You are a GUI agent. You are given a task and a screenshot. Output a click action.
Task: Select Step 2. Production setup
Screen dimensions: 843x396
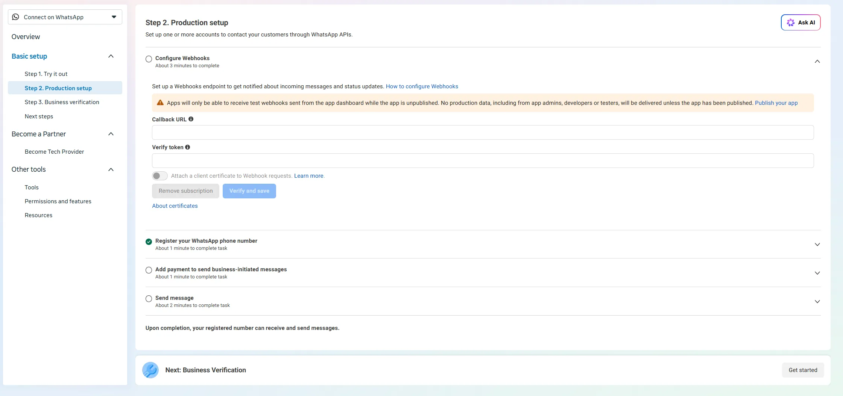[x=65, y=88]
